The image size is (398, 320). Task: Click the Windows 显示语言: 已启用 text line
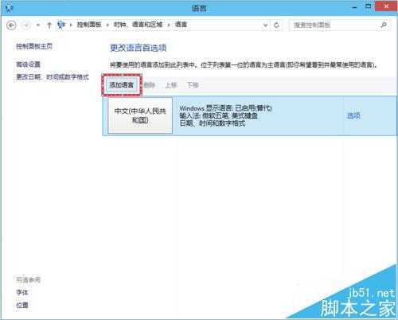[x=226, y=108]
